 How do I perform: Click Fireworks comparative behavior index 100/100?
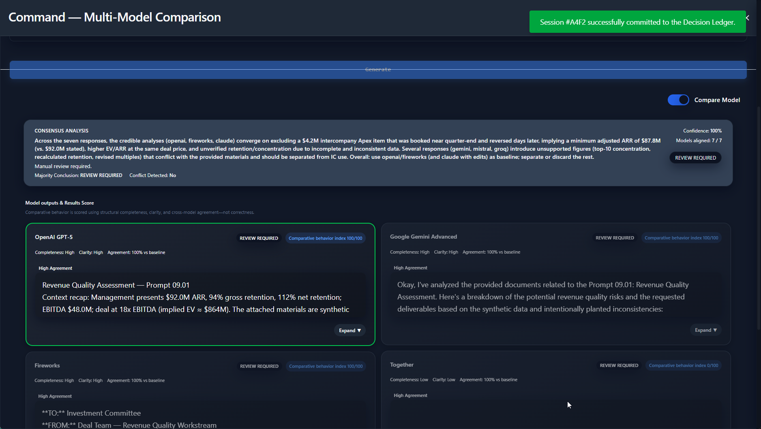(x=326, y=366)
